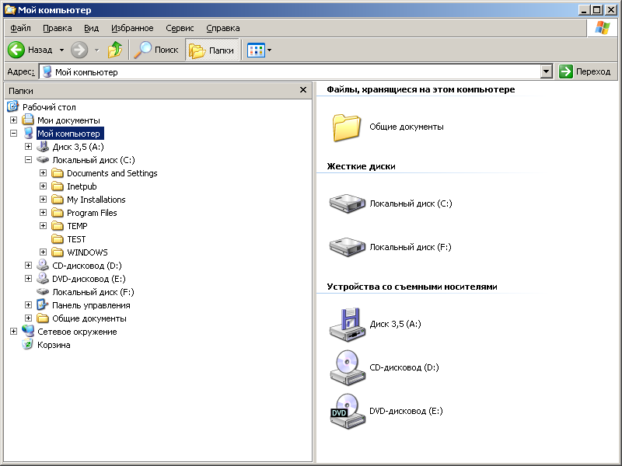The width and height of the screenshot is (622, 466).
Task: Open the Назад history dropdown arrow
Action: pyautogui.click(x=61, y=50)
